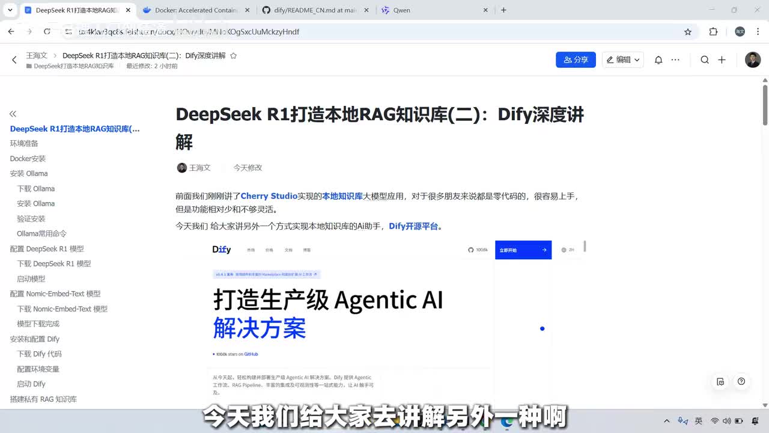The height and width of the screenshot is (433, 769).
Task: Click author name 王海文 under the title
Action: click(200, 168)
